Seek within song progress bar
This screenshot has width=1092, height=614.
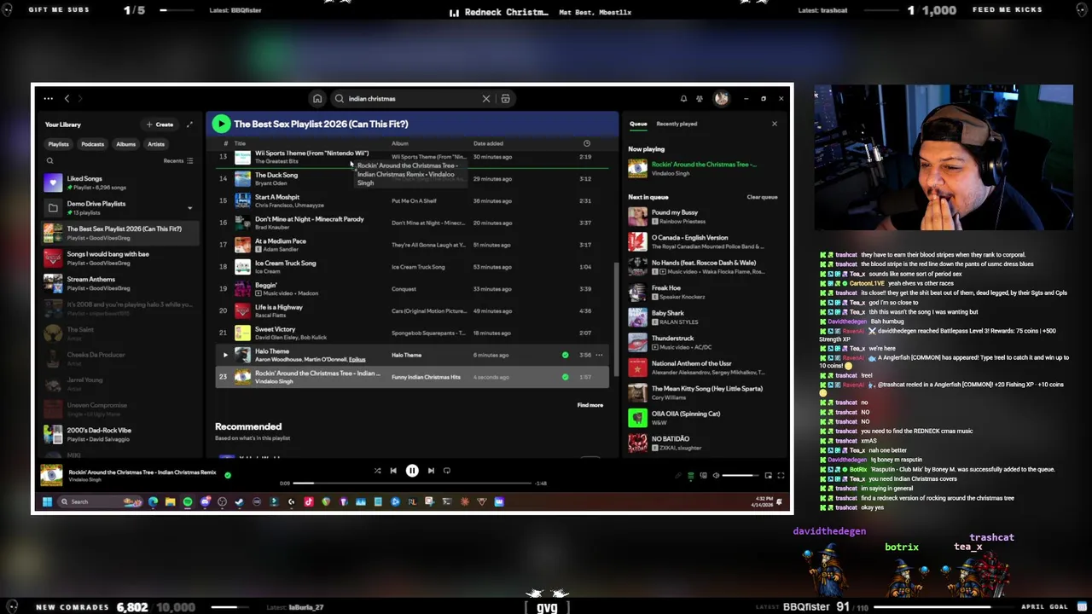click(x=411, y=484)
